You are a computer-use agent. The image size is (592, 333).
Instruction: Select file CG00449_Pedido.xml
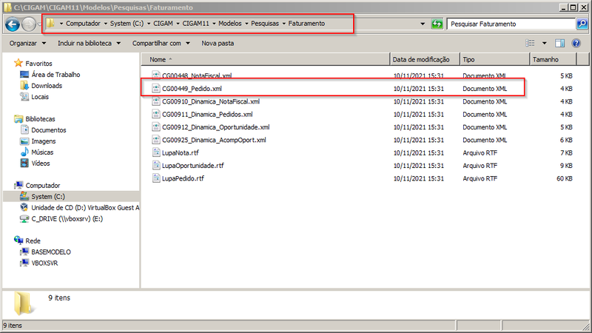tap(192, 89)
